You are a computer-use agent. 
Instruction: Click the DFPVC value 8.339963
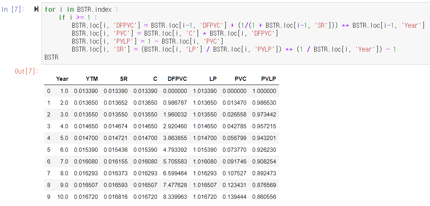[x=175, y=197]
